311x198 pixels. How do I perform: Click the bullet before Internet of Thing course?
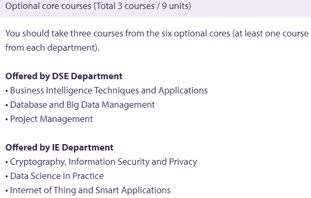(x=7, y=191)
